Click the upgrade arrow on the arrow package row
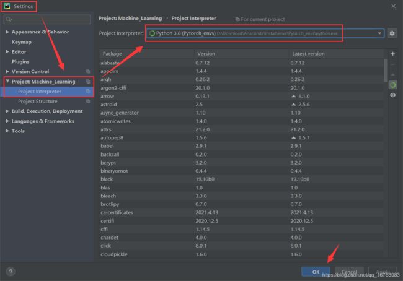 293,96
